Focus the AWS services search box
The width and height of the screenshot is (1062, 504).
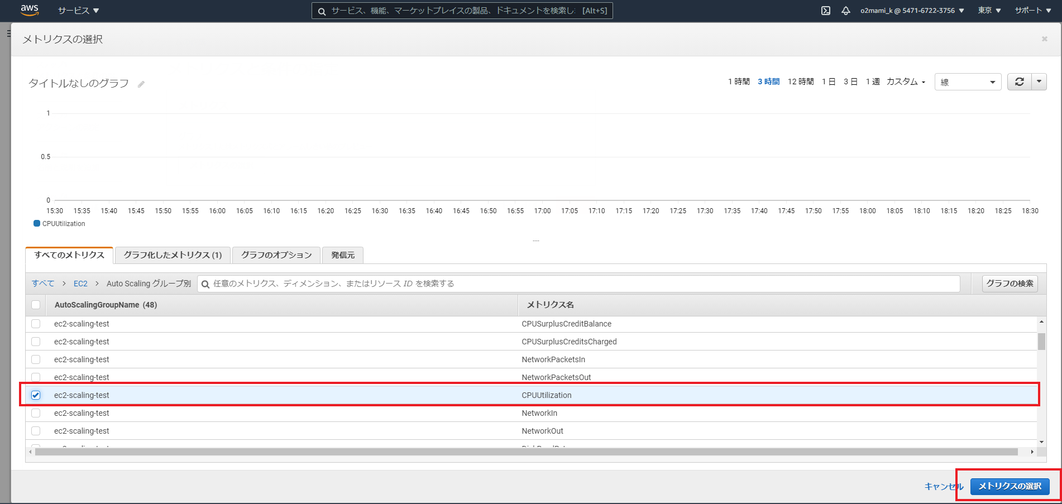tap(462, 11)
